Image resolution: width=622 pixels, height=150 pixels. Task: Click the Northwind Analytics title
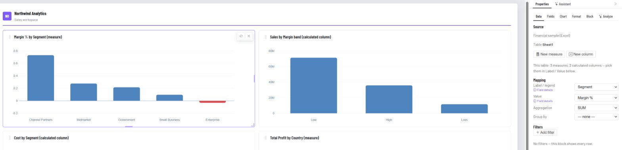click(30, 13)
